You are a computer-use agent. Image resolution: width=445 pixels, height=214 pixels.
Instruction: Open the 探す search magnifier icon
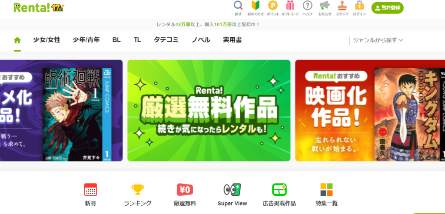click(238, 6)
